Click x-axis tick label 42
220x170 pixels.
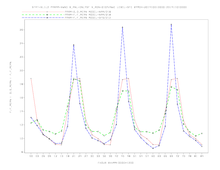116,156
